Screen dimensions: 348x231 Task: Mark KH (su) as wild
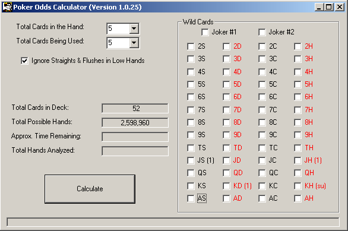pyautogui.click(x=298, y=186)
